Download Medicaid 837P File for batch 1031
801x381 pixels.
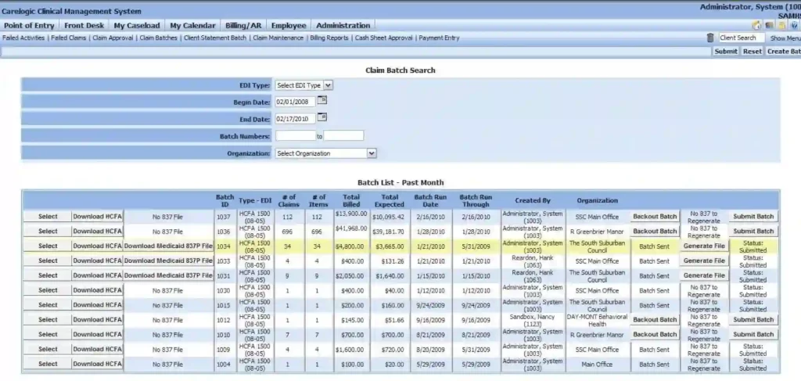click(168, 276)
